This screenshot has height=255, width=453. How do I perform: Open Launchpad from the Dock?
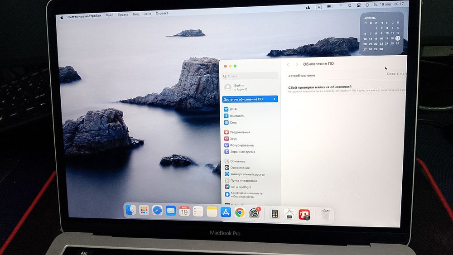tap(144, 210)
